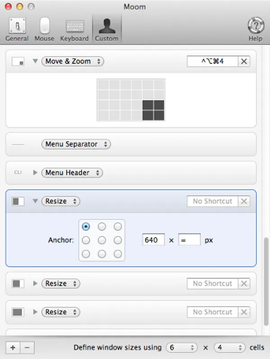Click the third Resize row's fully-filled icon
The image size is (270, 359).
point(18,312)
